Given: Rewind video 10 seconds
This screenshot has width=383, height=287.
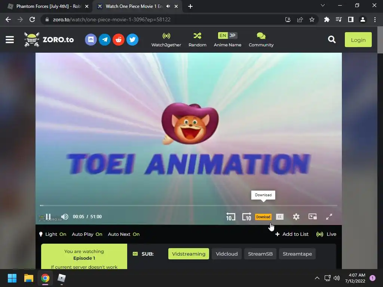Looking at the screenshot, I should pyautogui.click(x=230, y=217).
